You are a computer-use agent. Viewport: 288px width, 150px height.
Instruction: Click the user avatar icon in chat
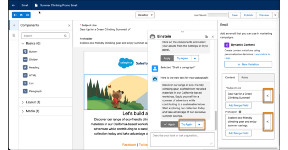coord(155,68)
